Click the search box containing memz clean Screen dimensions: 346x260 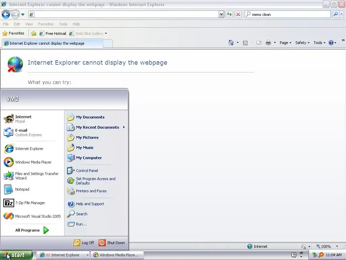click(x=288, y=14)
